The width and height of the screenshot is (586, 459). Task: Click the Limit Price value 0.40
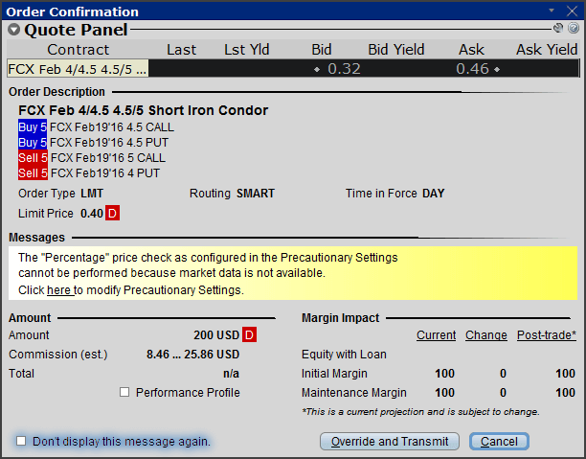pyautogui.click(x=92, y=214)
